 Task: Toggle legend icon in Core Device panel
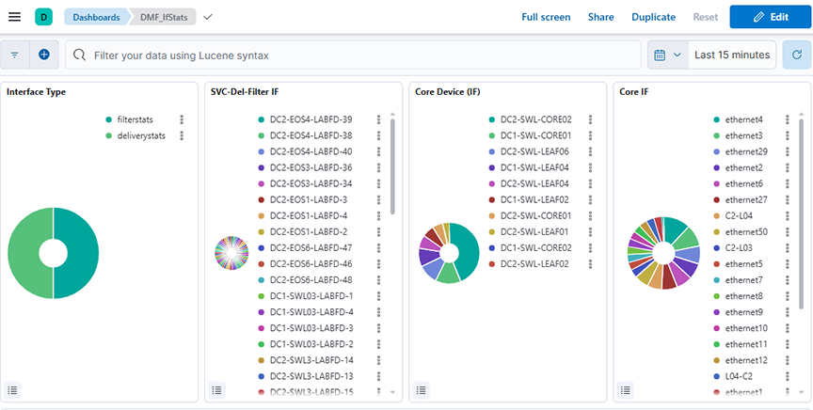(x=422, y=389)
